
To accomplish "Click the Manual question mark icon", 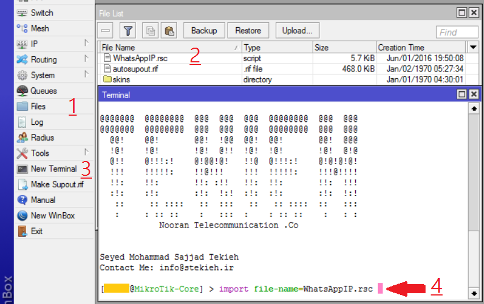I will click(22, 200).
